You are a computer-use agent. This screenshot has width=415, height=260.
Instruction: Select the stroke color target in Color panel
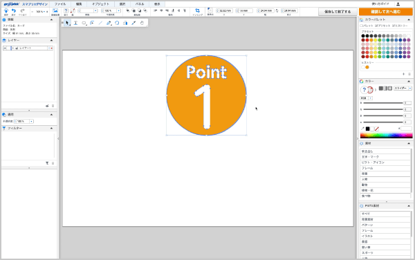tap(370, 90)
